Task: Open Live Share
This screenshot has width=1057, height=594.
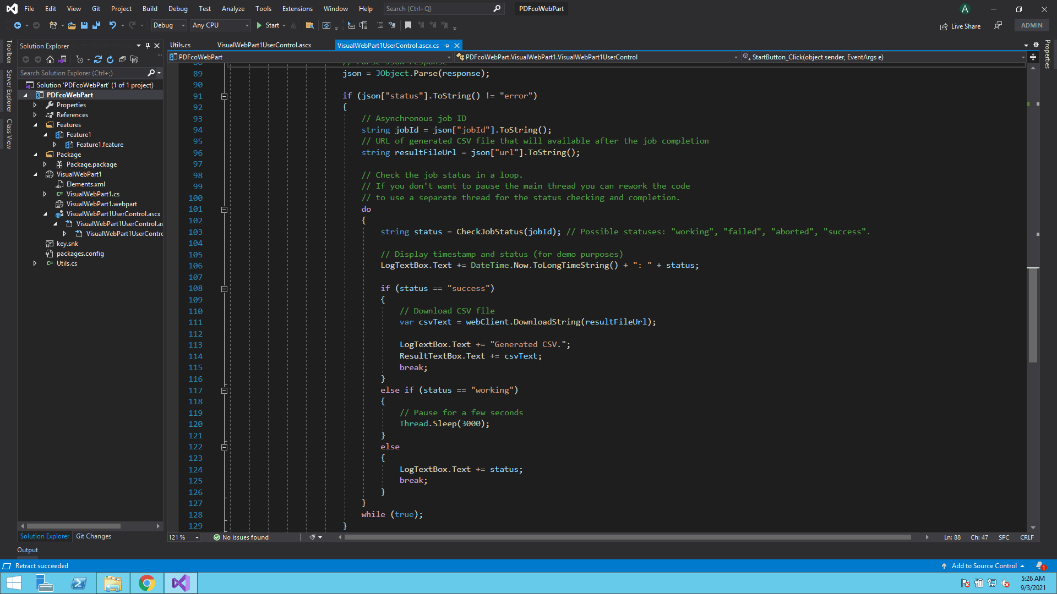Action: click(960, 26)
